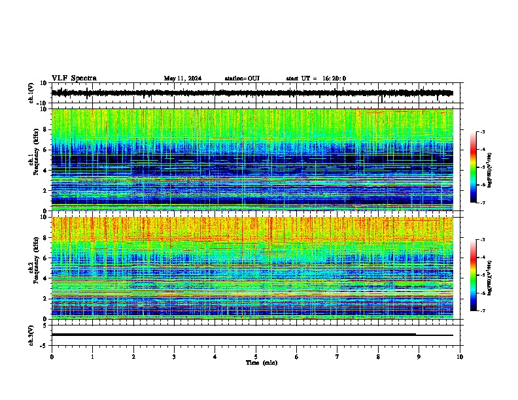Viewport: 518px width, 400px height.
Task: Select the "start UT = 16:20:0" header text
Action: pyautogui.click(x=316, y=78)
